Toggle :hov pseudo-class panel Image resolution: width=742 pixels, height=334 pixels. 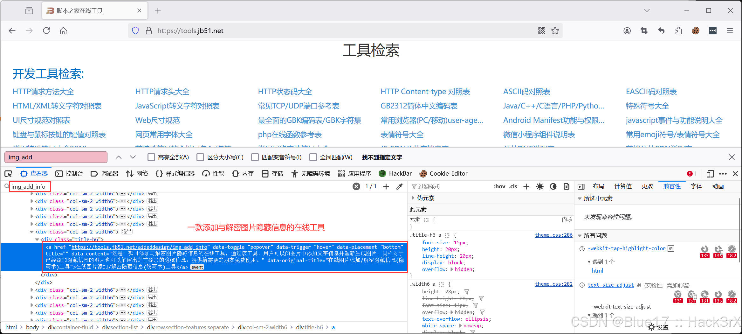click(x=499, y=186)
